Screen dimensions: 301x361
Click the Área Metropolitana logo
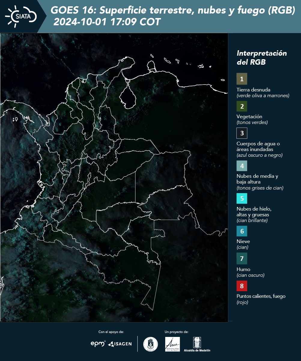coord(173,344)
